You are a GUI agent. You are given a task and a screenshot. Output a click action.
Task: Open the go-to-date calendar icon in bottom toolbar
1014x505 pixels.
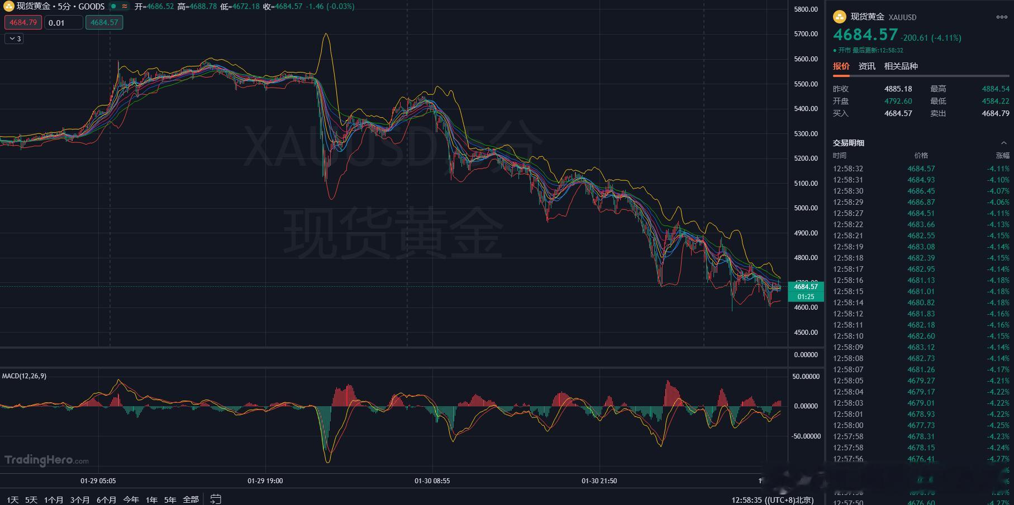[215, 498]
